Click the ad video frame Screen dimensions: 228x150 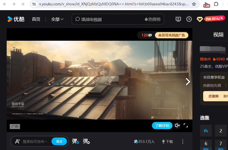coord(99,80)
